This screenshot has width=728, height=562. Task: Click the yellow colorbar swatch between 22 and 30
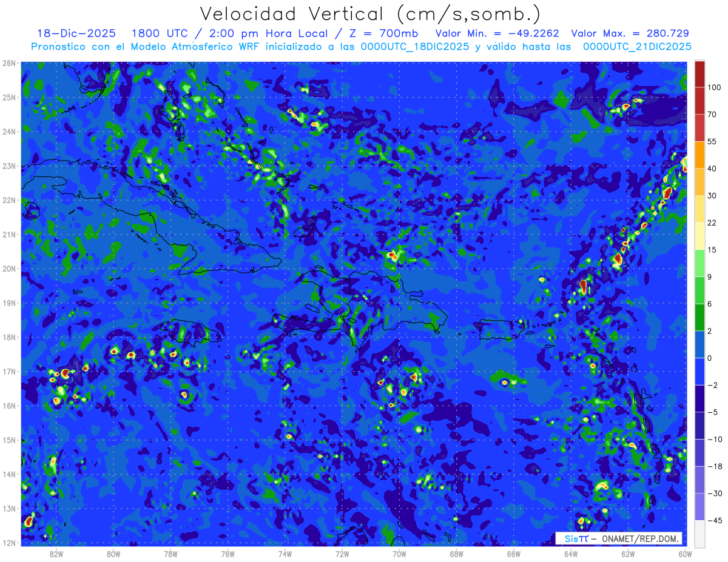coord(699,209)
